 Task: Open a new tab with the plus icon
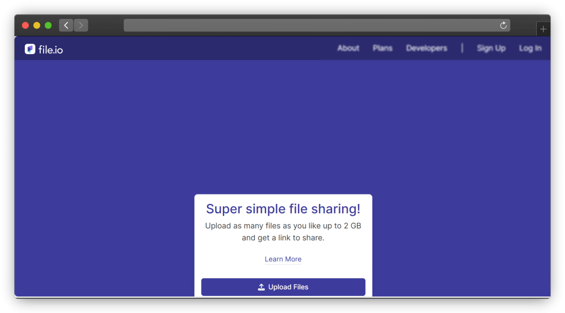543,29
